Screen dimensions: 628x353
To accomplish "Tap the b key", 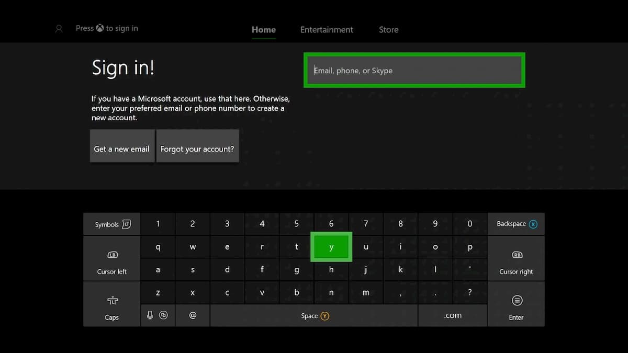I will coord(297,293).
